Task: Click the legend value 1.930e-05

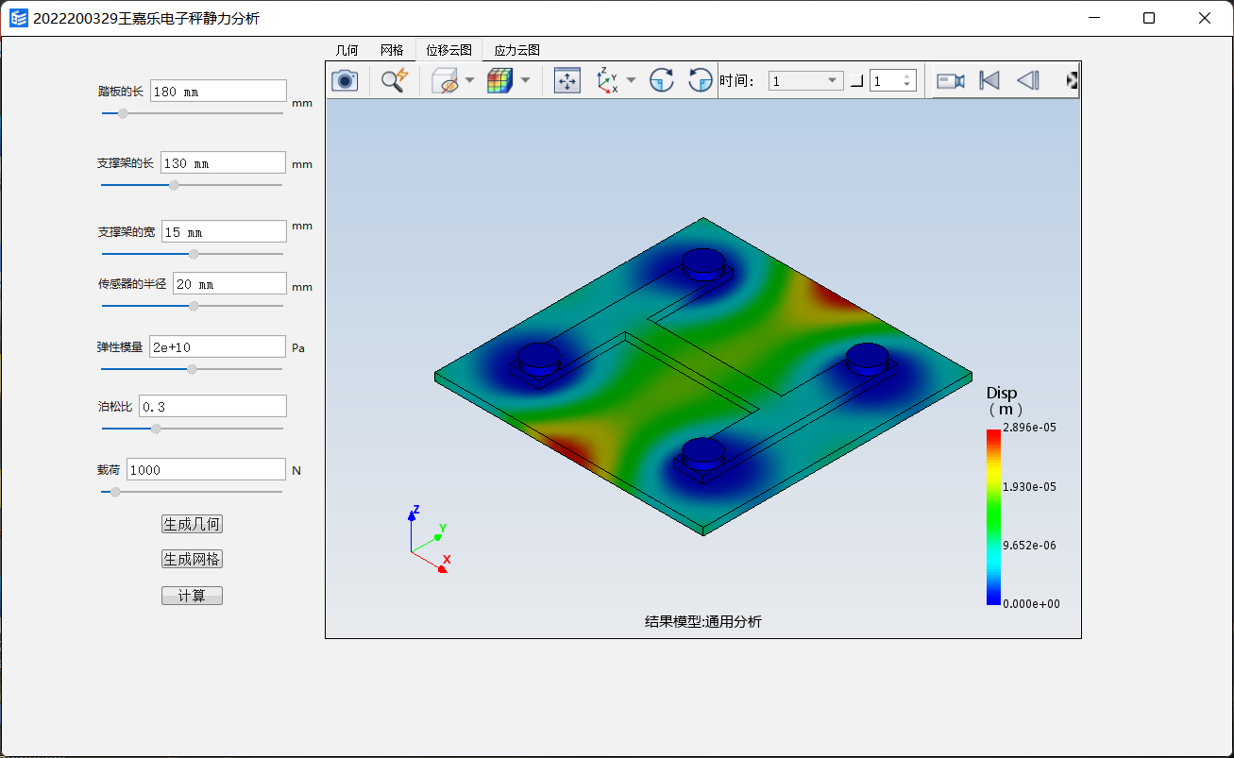Action: click(x=1030, y=486)
